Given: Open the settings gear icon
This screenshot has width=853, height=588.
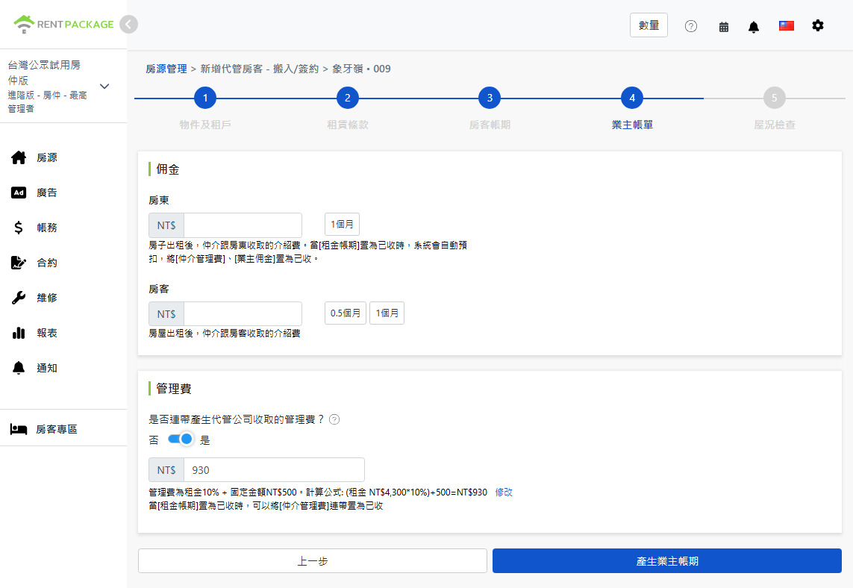Looking at the screenshot, I should (x=818, y=25).
